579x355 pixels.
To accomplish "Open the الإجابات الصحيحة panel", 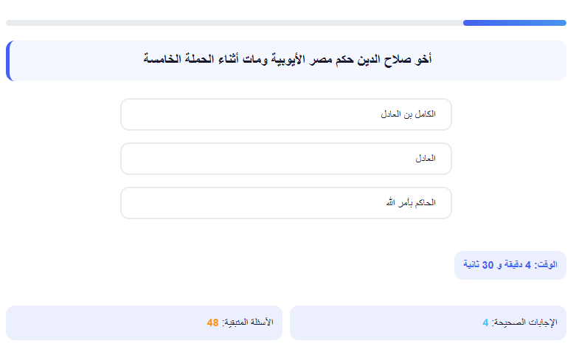I will (428, 323).
